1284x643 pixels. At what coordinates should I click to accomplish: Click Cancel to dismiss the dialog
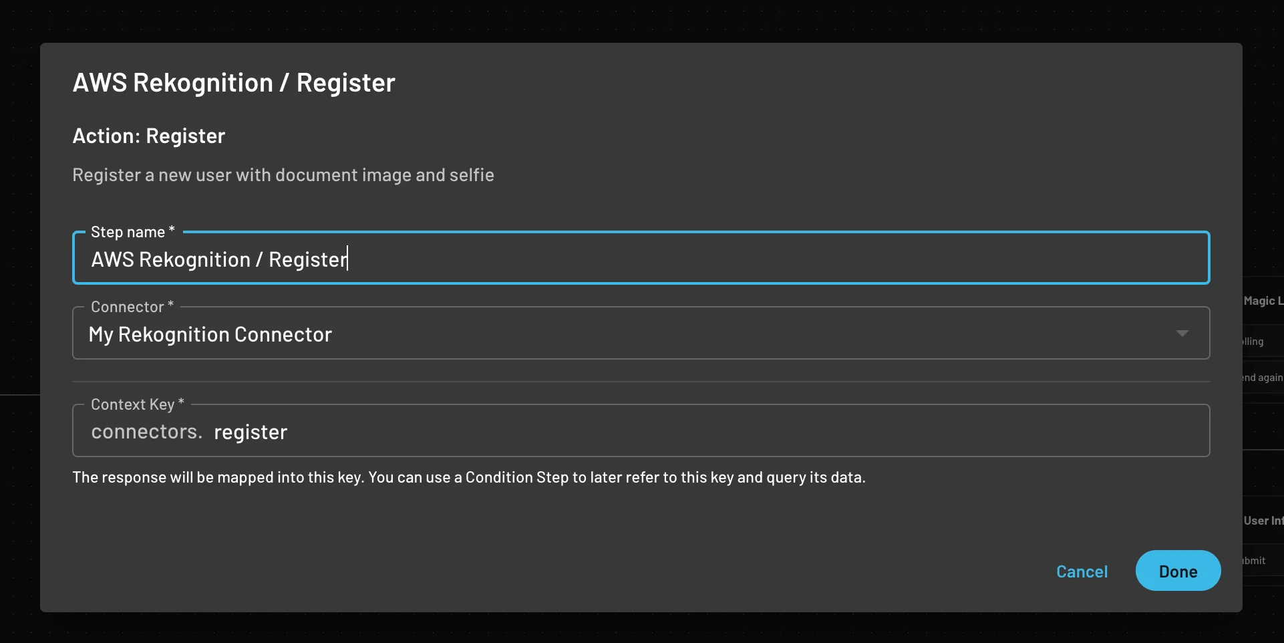click(x=1082, y=571)
